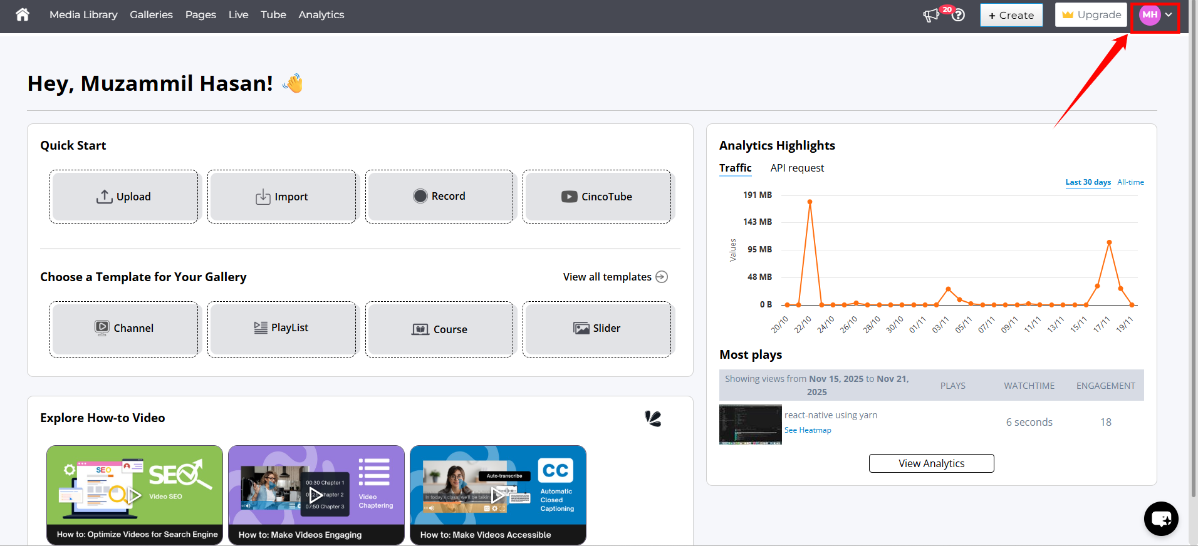1198x546 pixels.
Task: Expand the profile dropdown chevron
Action: [x=1169, y=15]
